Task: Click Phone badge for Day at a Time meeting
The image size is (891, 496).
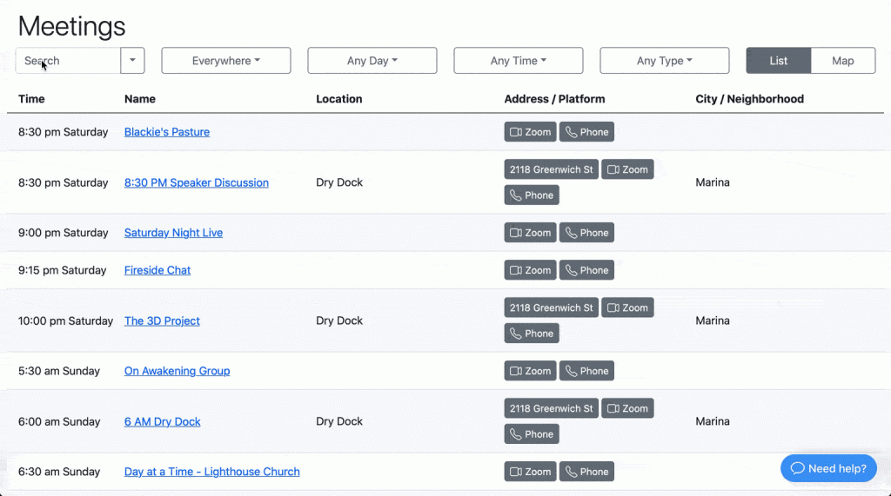Action: pos(586,472)
